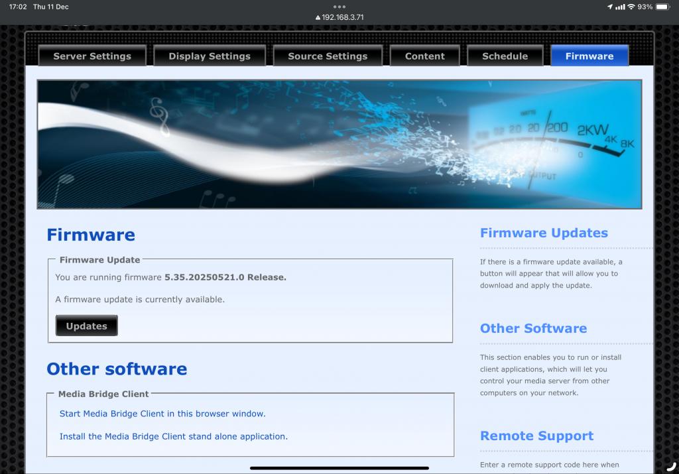Open the Server Settings tab
The image size is (679, 474).
point(92,56)
